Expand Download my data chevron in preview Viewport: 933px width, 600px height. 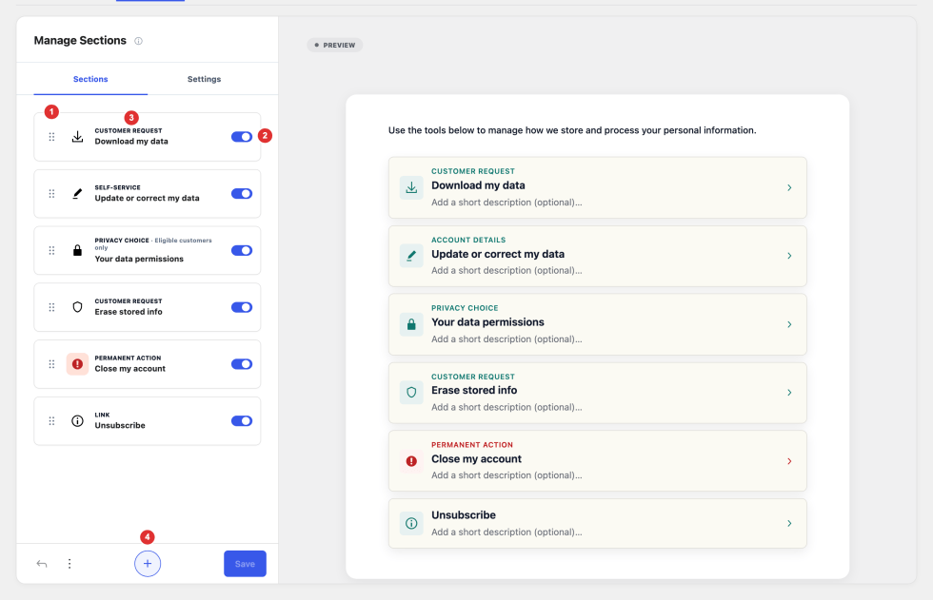click(789, 187)
